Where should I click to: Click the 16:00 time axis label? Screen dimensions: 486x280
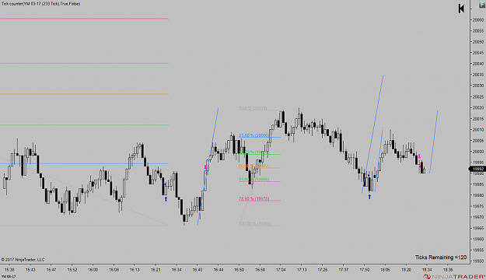click(x=93, y=270)
